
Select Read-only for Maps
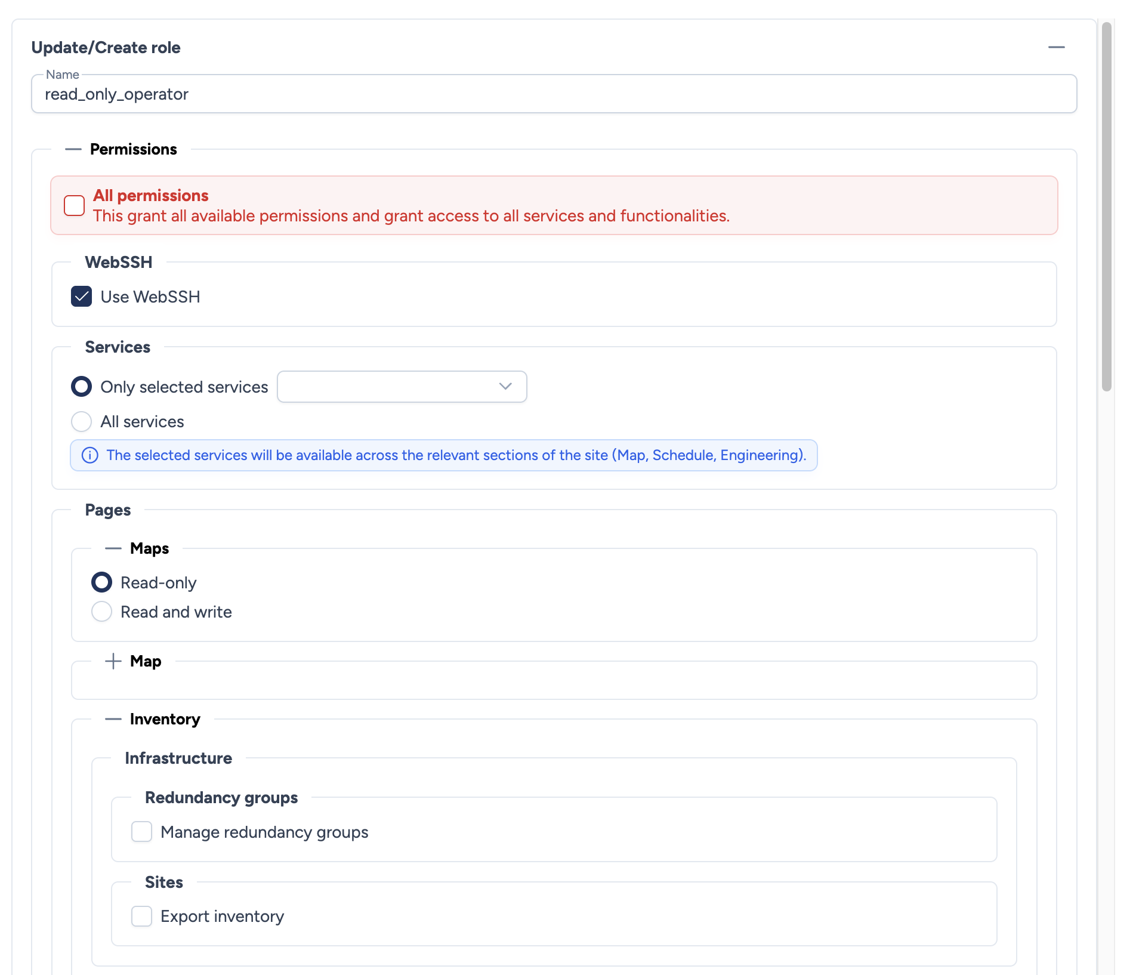point(102,582)
